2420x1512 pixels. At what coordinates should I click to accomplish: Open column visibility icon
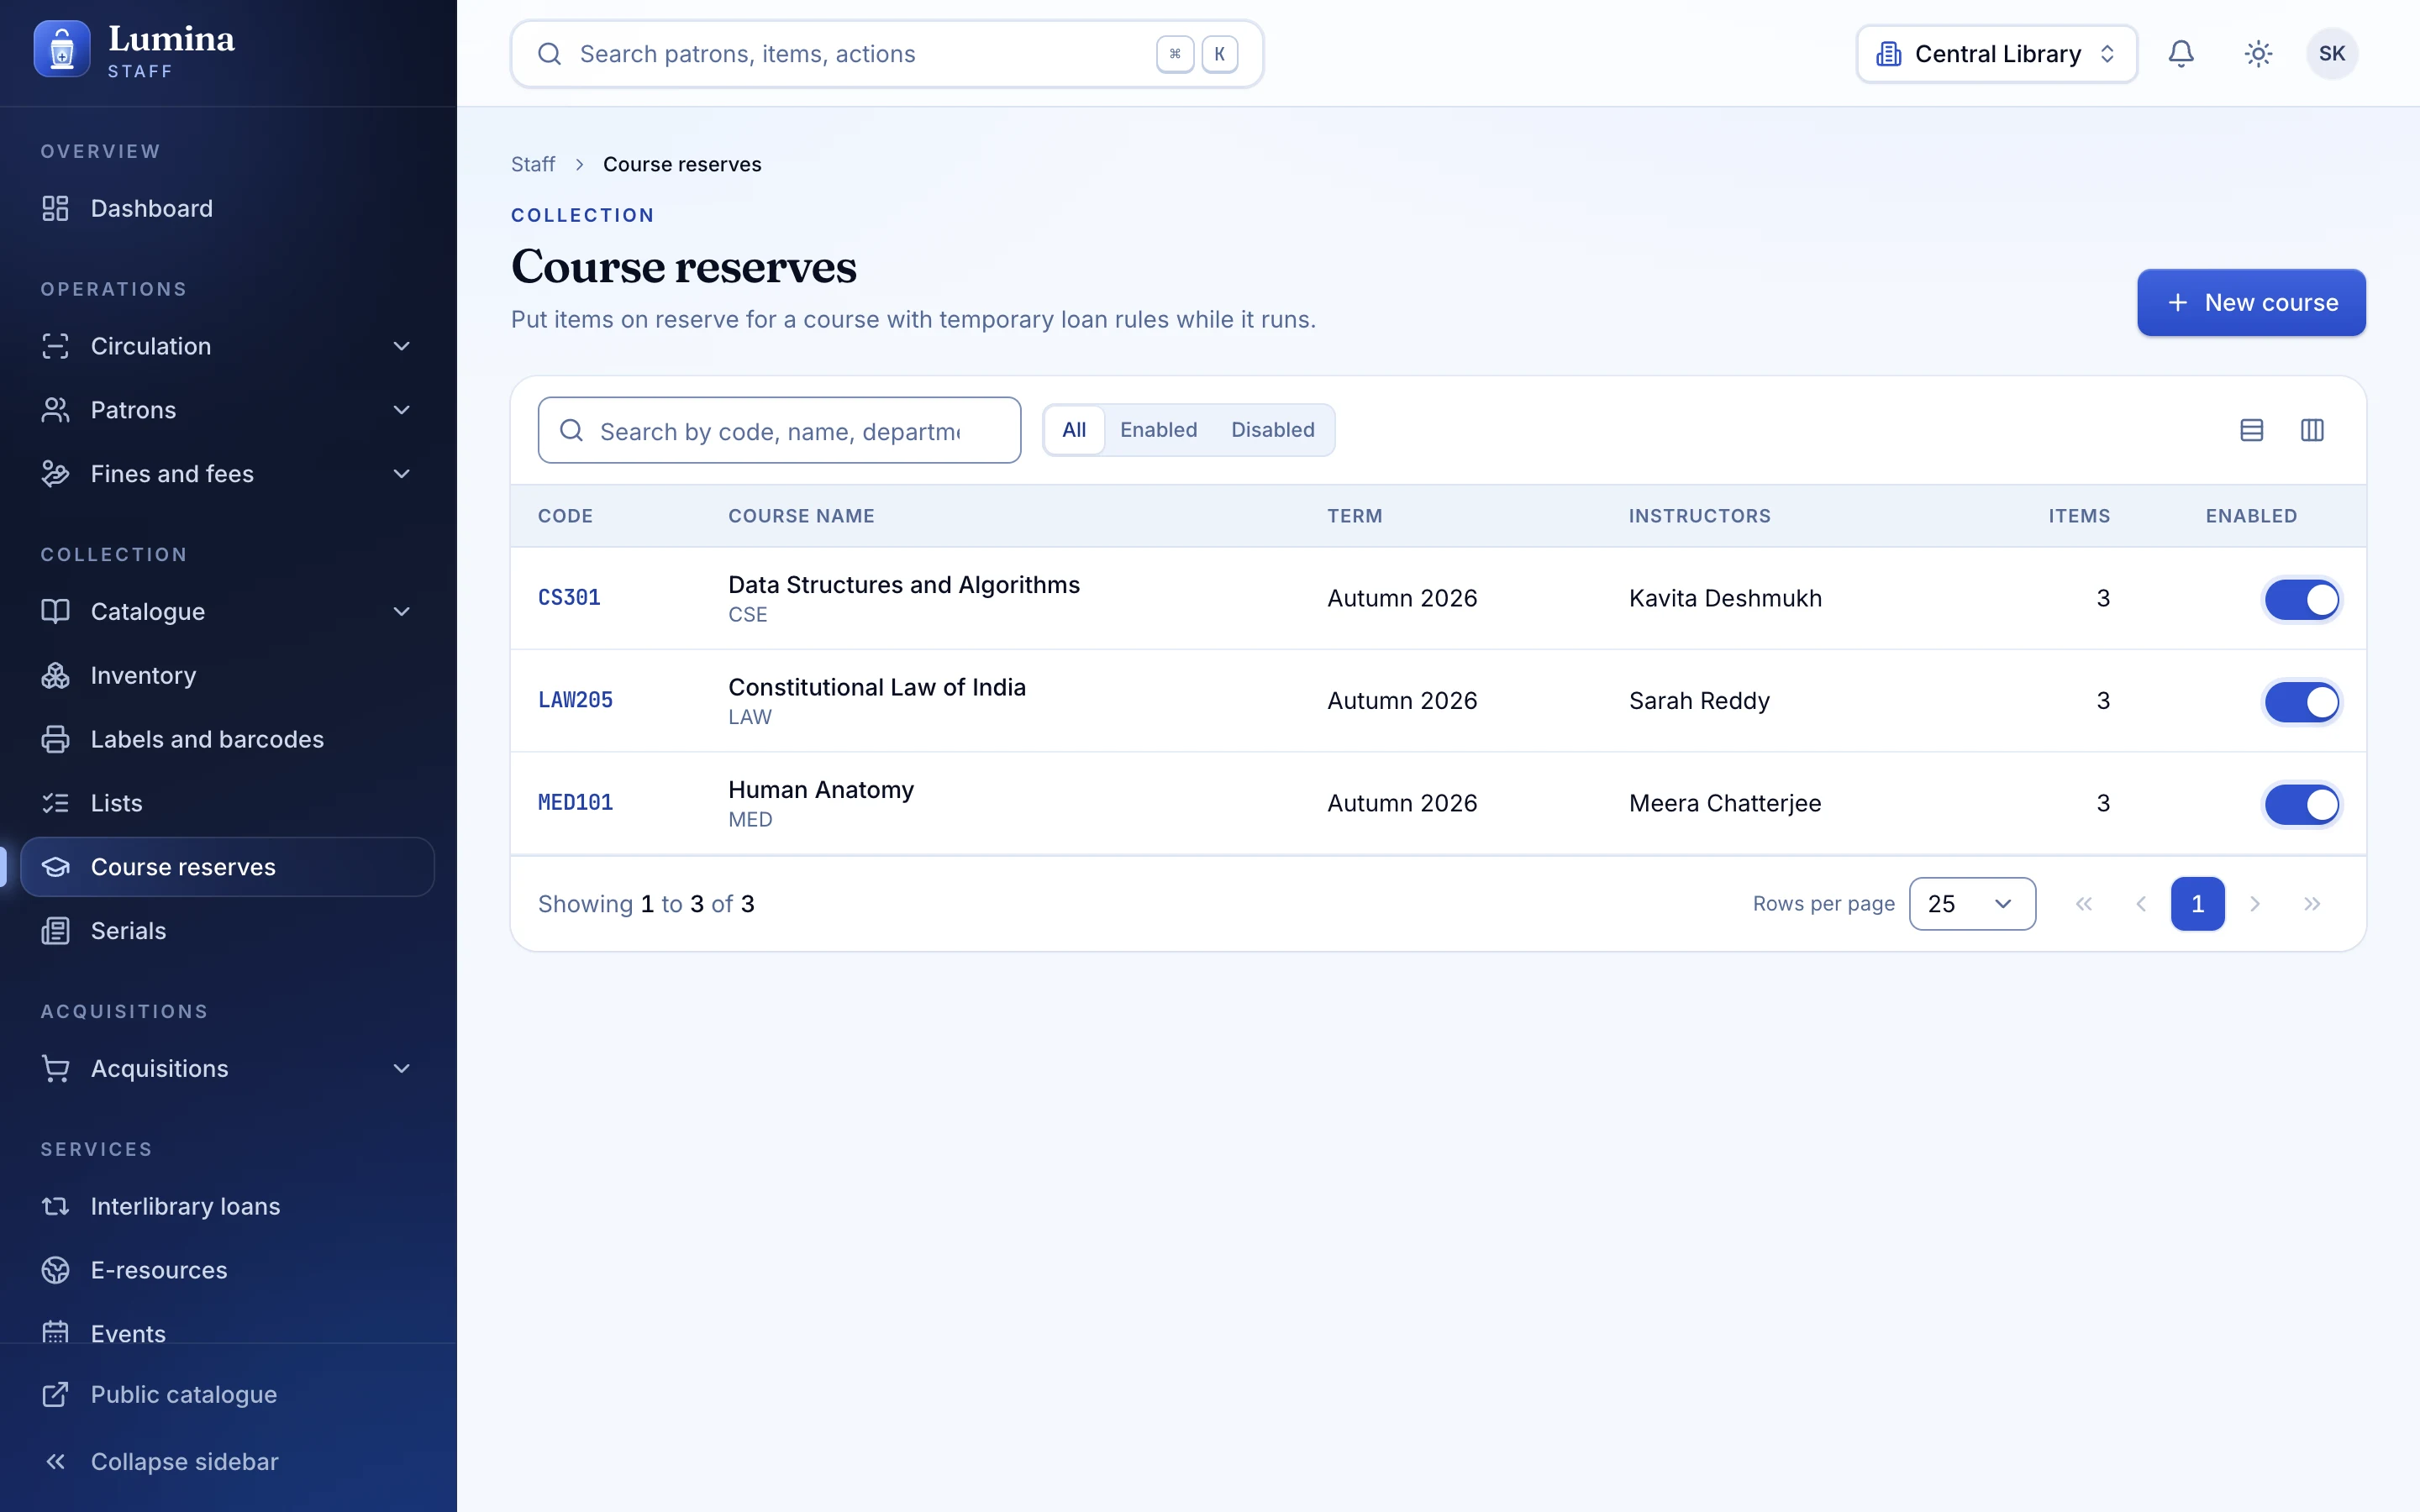pyautogui.click(x=2312, y=430)
